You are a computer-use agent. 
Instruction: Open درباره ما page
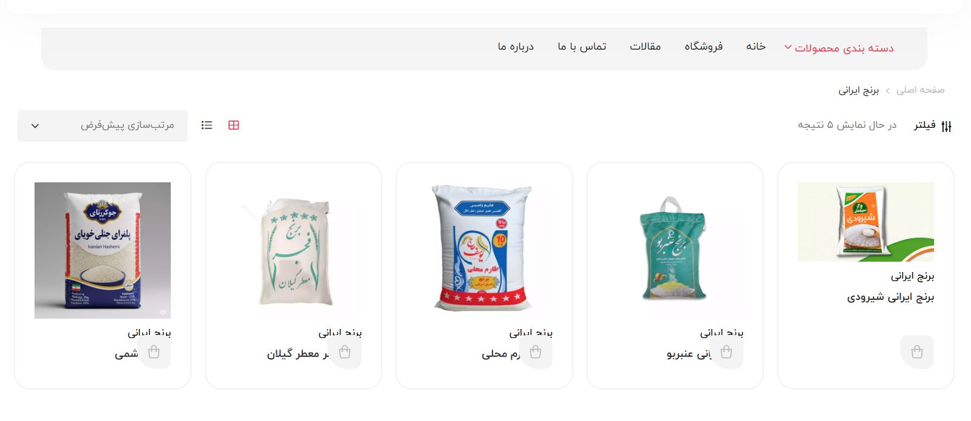(x=516, y=47)
